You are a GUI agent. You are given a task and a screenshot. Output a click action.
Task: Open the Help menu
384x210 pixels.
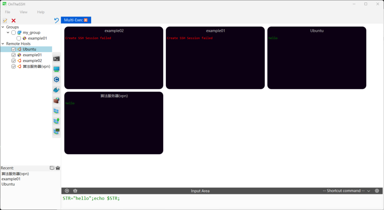[41, 12]
